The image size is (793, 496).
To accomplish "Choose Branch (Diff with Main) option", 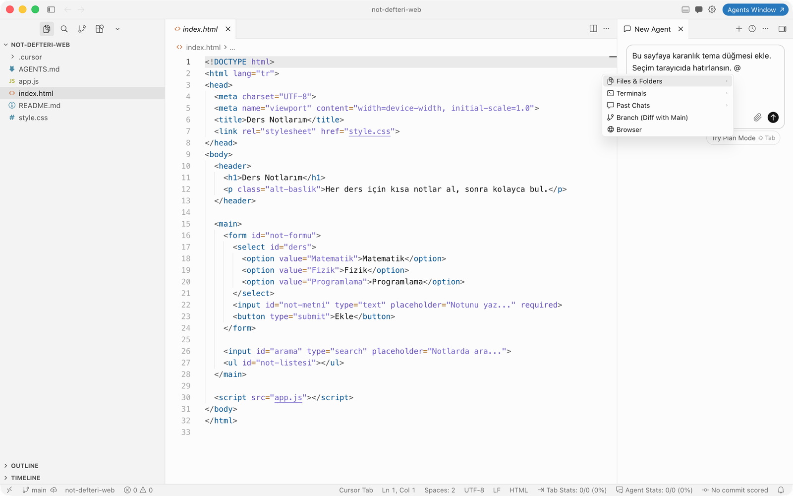I will pyautogui.click(x=668, y=118).
